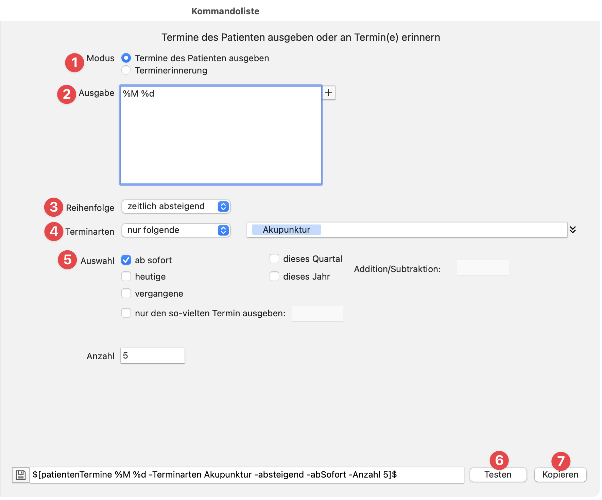Click the generated patientenTermine command field
This screenshot has height=500, width=602.
(x=247, y=475)
